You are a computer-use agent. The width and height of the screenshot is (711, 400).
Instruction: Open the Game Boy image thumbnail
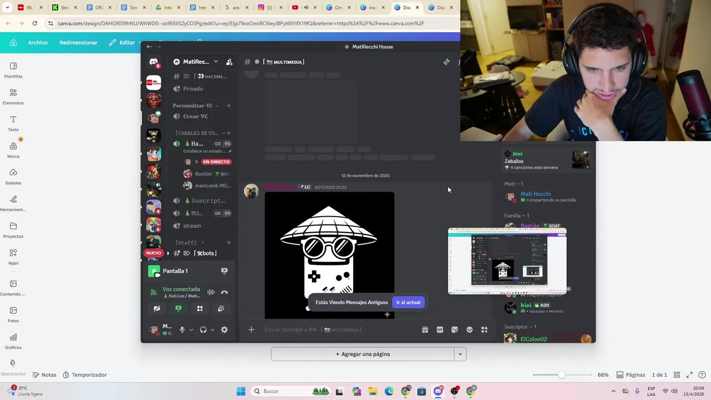pos(329,255)
